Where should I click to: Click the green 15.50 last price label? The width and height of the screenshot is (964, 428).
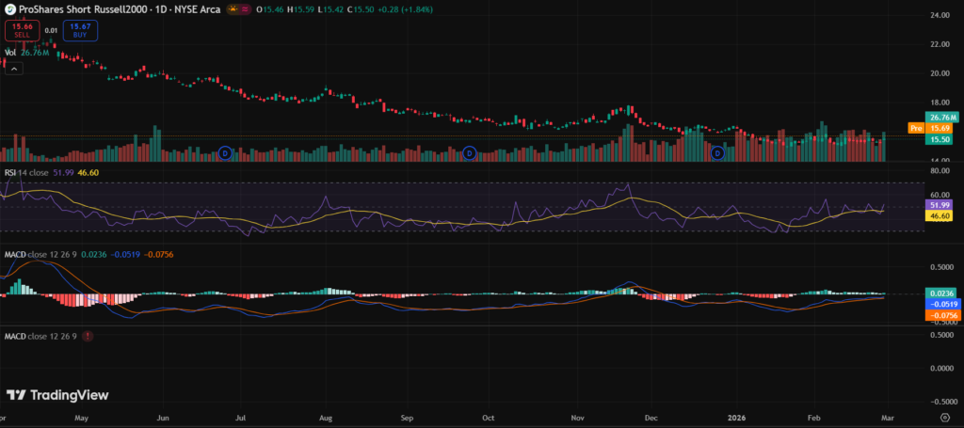click(x=940, y=138)
